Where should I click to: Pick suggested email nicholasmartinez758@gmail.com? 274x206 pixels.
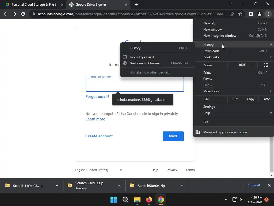143,100
